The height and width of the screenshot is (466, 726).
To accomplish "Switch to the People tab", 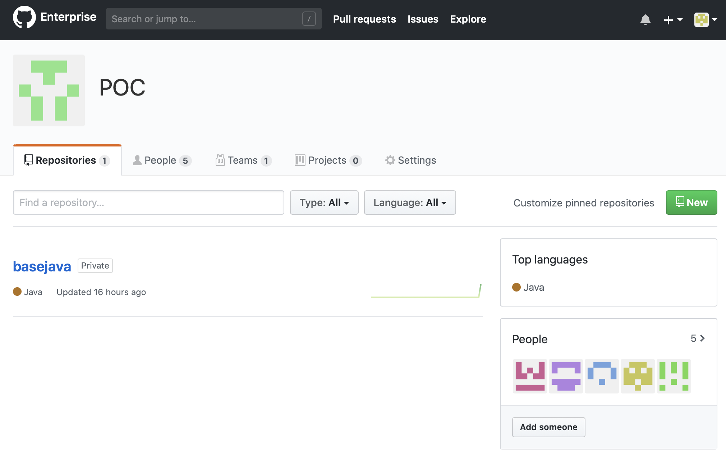I will (162, 160).
